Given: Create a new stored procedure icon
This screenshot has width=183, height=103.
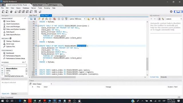Looking at the screenshot, I should [27, 11].
